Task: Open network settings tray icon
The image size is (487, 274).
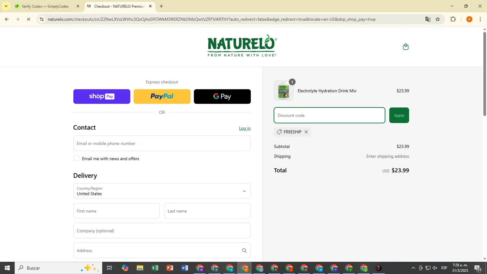Action: point(428,268)
